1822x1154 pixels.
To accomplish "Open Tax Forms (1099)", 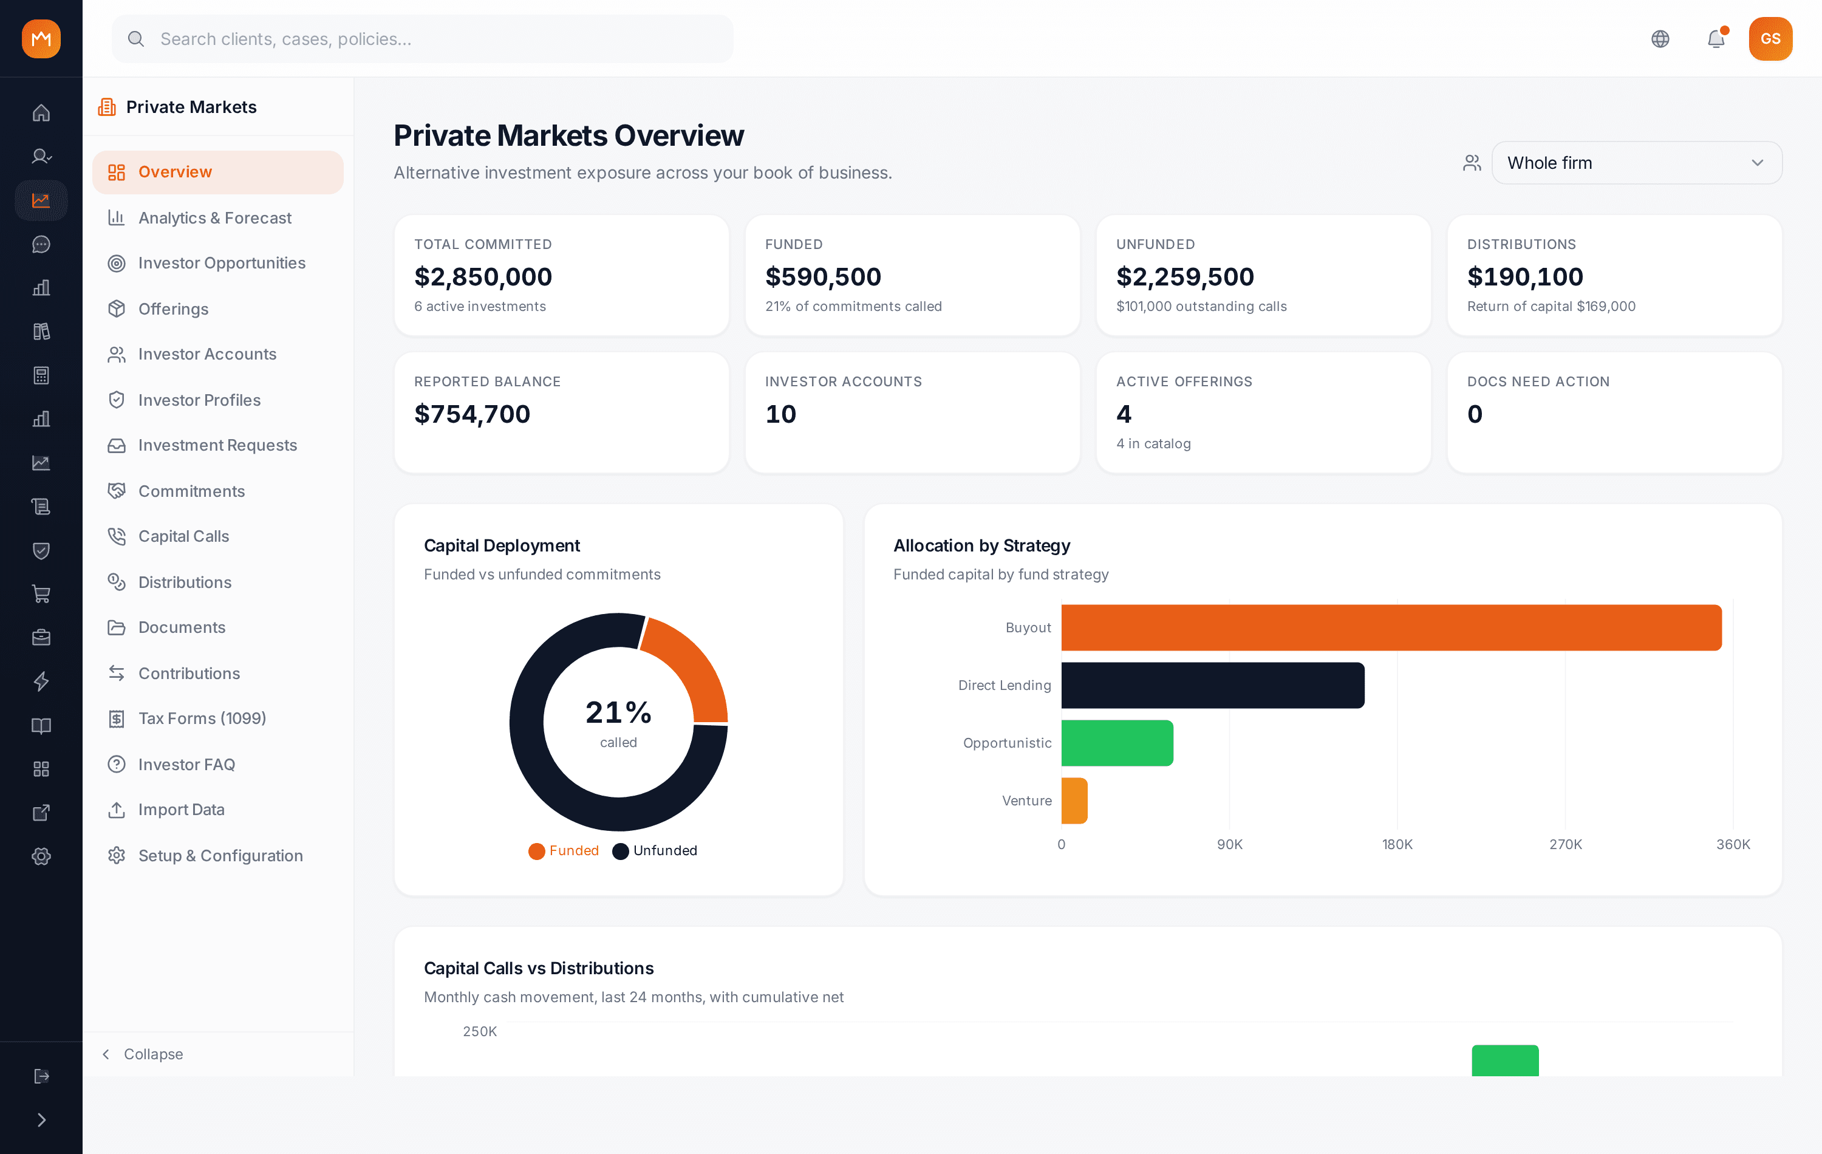I will [x=218, y=719].
